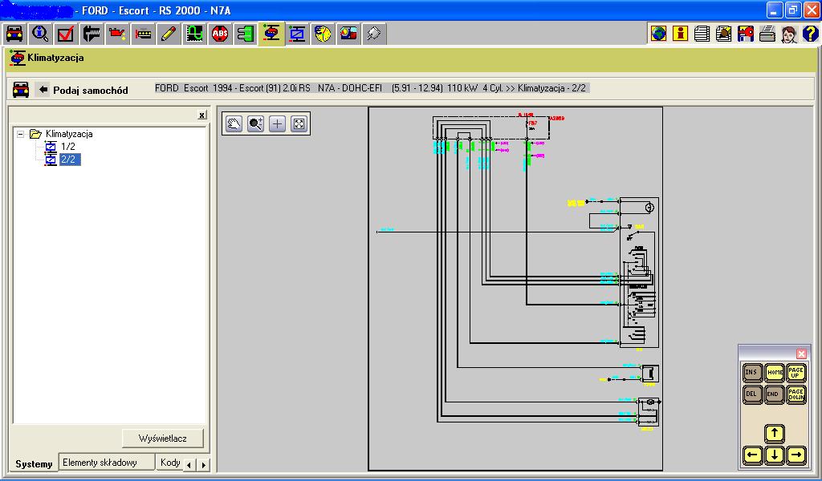Image resolution: width=822 pixels, height=481 pixels.
Task: Open the magnifier info lookup icon
Action: tap(40, 34)
